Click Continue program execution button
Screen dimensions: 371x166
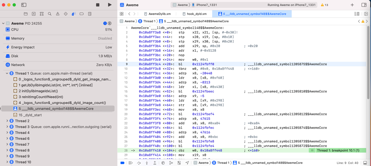click(x=131, y=163)
